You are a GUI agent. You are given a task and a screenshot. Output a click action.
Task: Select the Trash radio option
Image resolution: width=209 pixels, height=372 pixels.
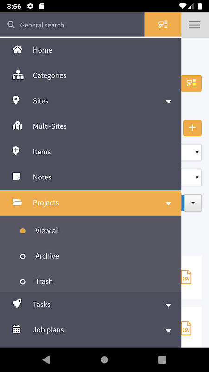coord(23,282)
